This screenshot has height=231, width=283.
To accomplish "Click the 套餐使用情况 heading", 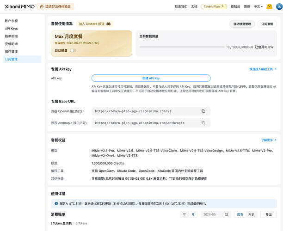I will coord(62,24).
